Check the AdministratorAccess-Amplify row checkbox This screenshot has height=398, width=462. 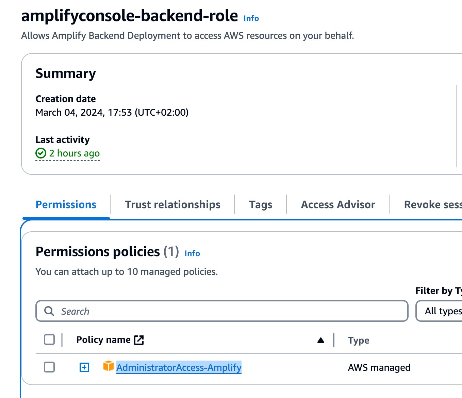click(x=49, y=367)
